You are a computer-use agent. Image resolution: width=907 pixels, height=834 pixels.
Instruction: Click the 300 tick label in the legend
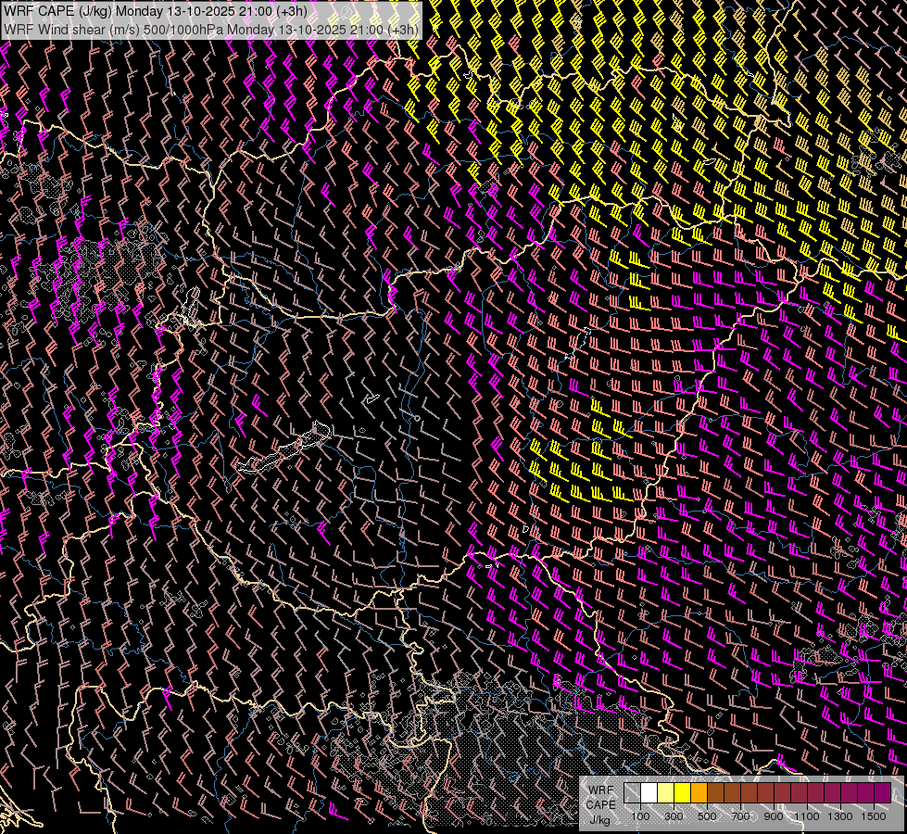click(x=674, y=816)
